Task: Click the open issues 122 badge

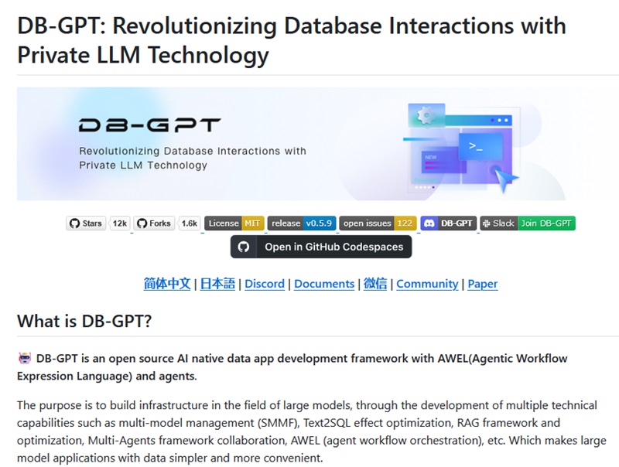Action: [378, 223]
